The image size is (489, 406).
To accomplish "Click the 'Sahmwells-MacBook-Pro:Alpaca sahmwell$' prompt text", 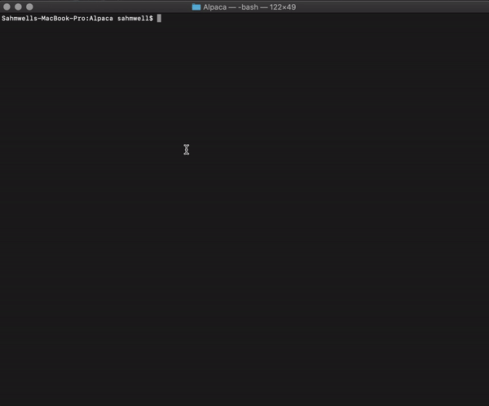I will tap(77, 19).
